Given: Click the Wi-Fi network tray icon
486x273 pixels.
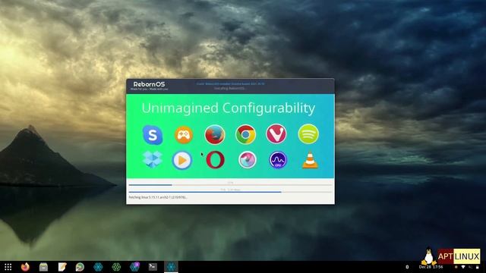Looking at the screenshot, I should (463, 267).
